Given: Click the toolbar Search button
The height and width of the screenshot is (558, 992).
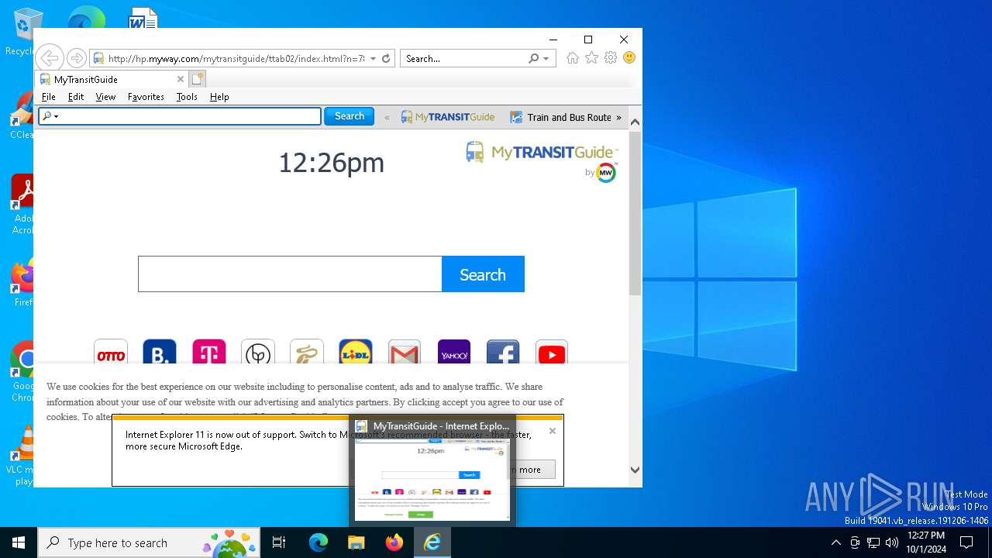Looking at the screenshot, I should (x=349, y=116).
